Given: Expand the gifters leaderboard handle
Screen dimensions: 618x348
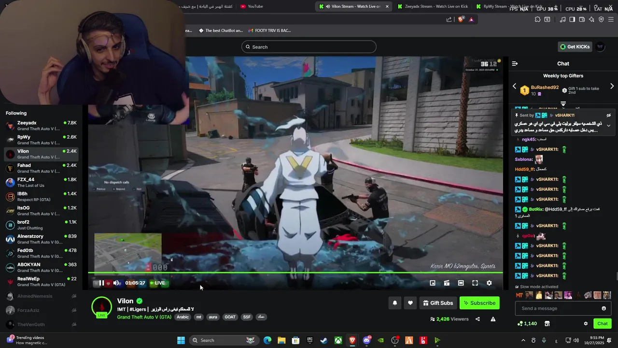Looking at the screenshot, I should click(563, 104).
